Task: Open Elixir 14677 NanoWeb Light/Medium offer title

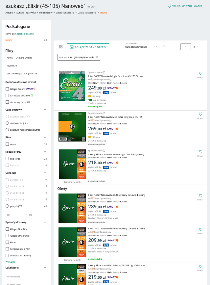Action: (115, 76)
